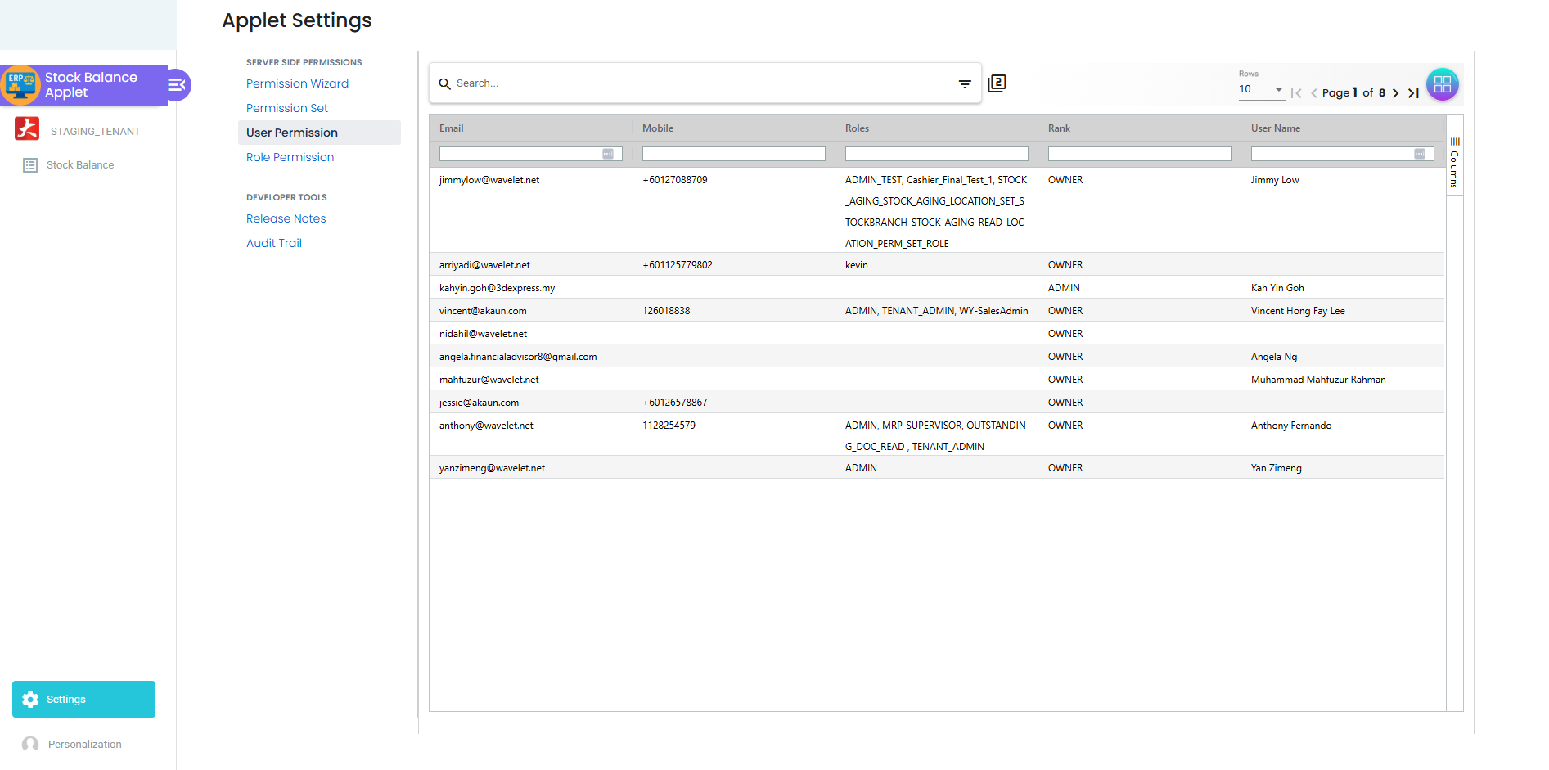Go to next page with right chevron
The height and width of the screenshot is (770, 1549).
click(x=1396, y=92)
